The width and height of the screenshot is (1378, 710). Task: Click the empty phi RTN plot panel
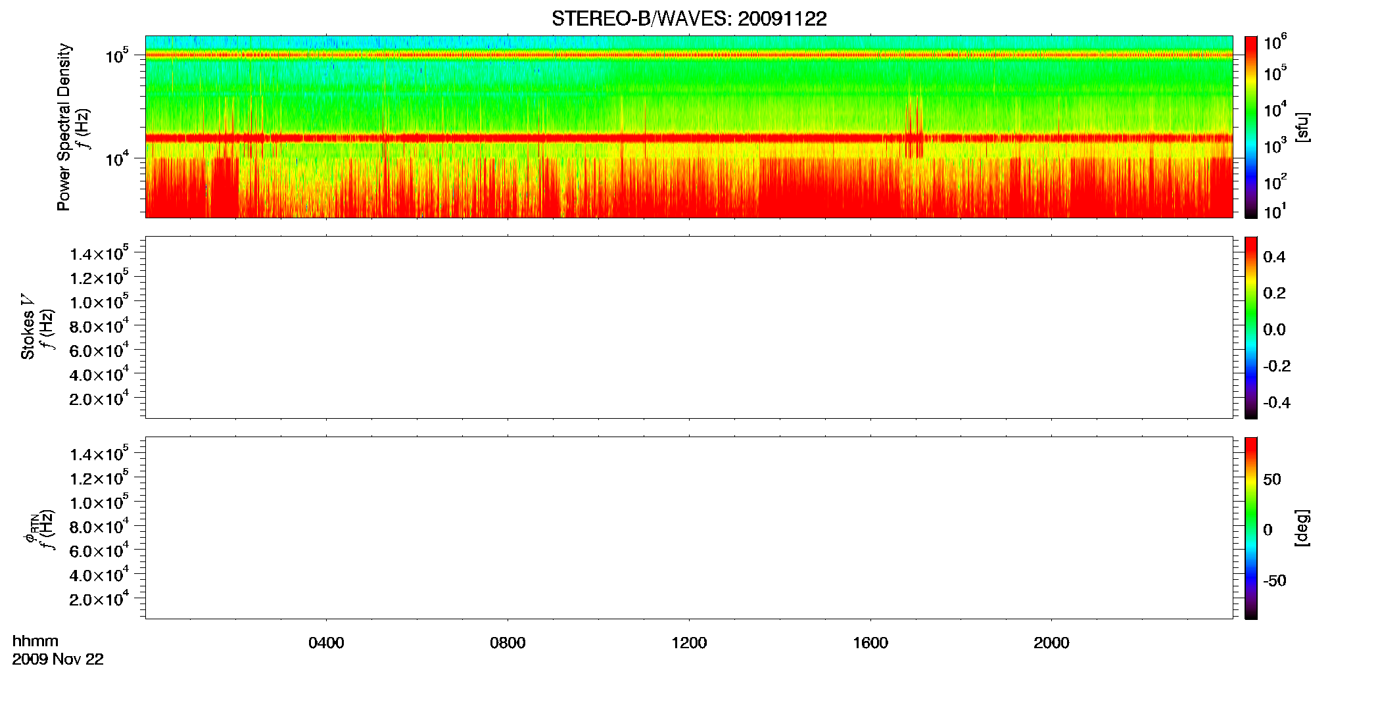click(x=689, y=528)
